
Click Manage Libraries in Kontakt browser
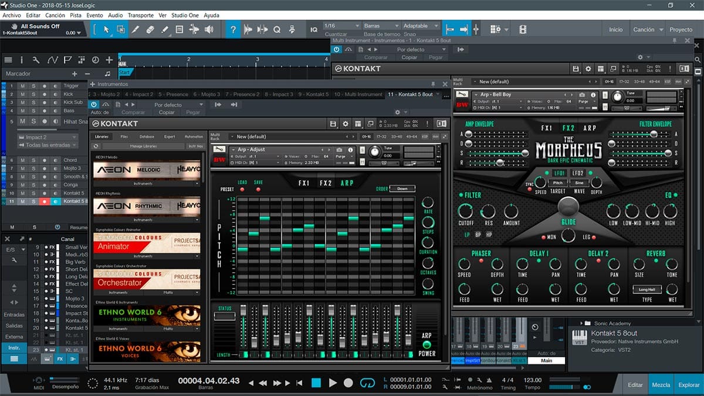[x=144, y=145]
